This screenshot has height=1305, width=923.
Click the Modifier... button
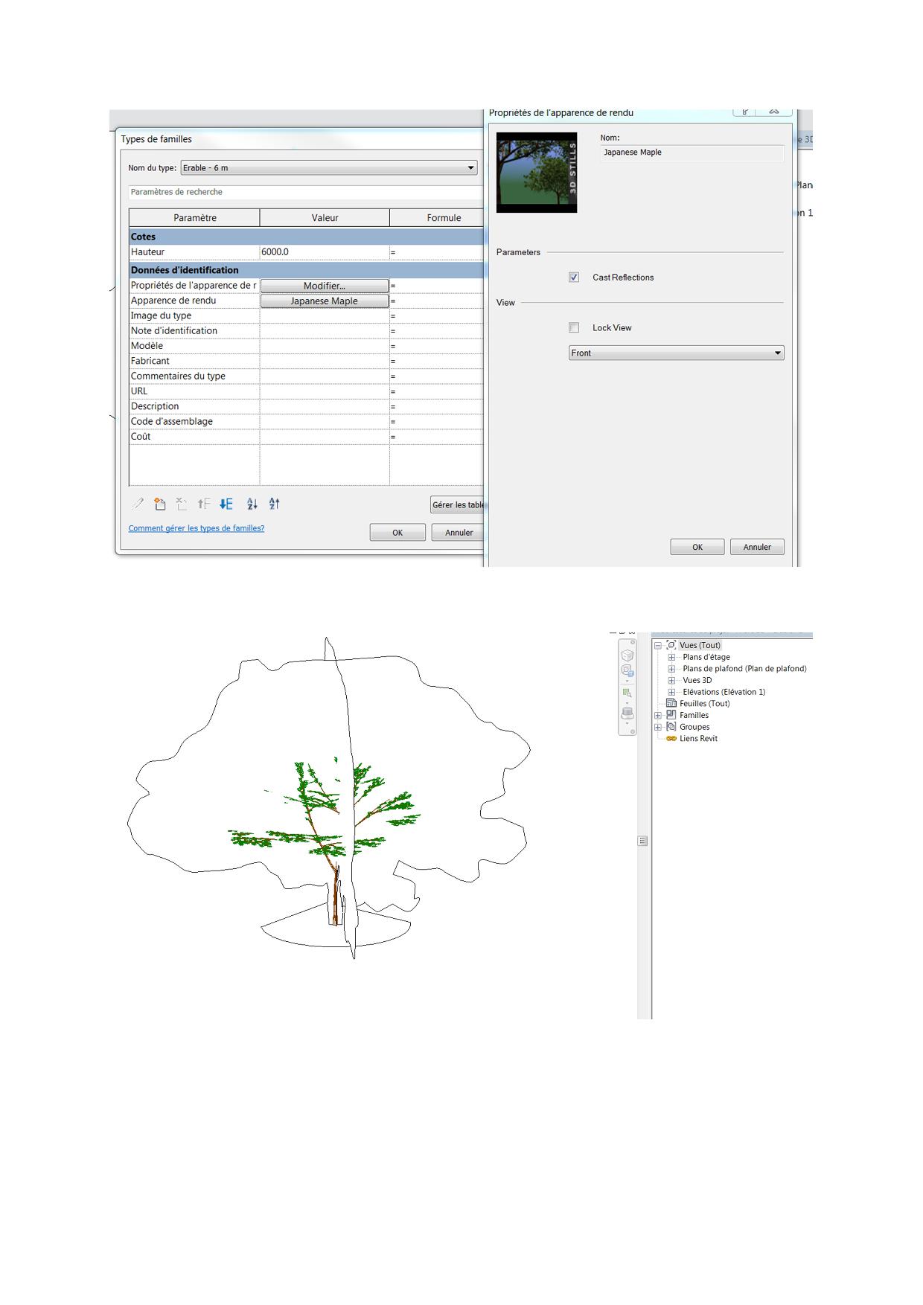click(324, 286)
